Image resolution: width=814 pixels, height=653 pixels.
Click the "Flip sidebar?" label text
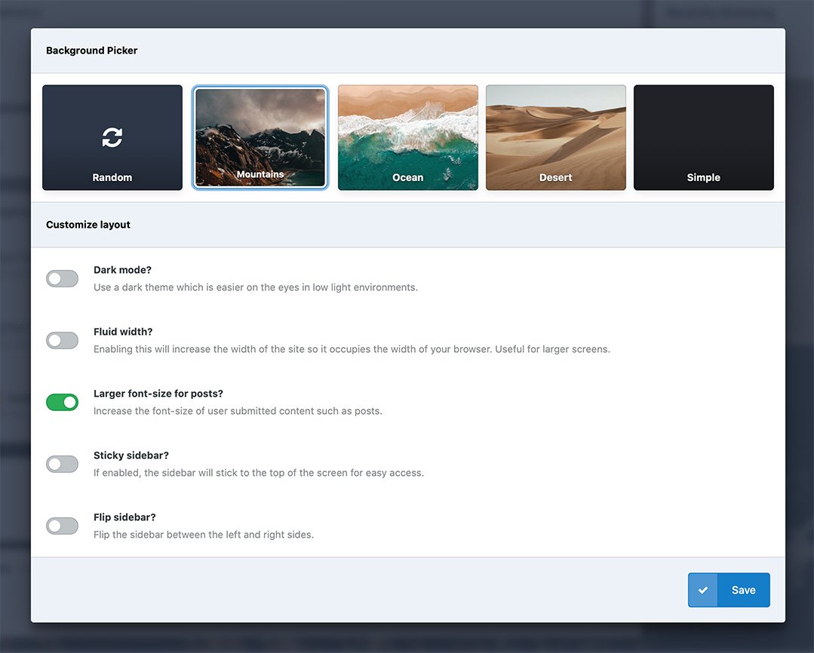click(124, 517)
